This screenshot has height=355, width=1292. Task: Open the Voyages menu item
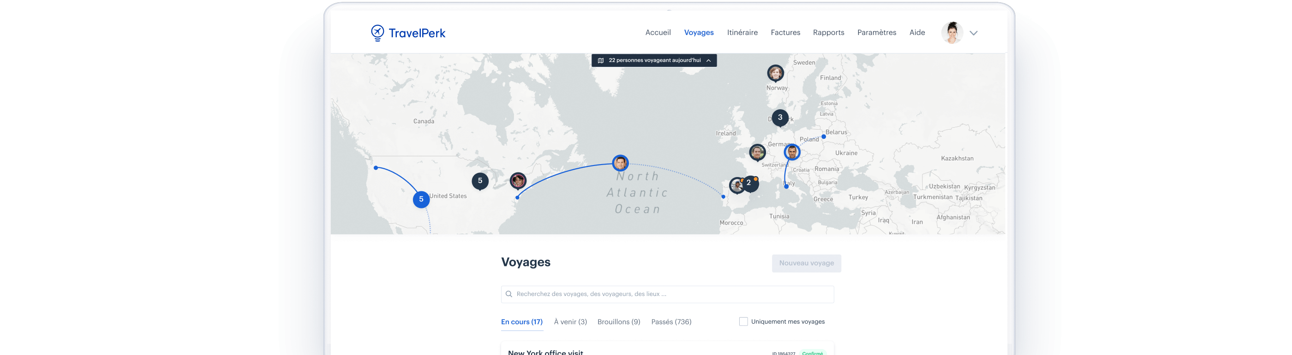698,33
